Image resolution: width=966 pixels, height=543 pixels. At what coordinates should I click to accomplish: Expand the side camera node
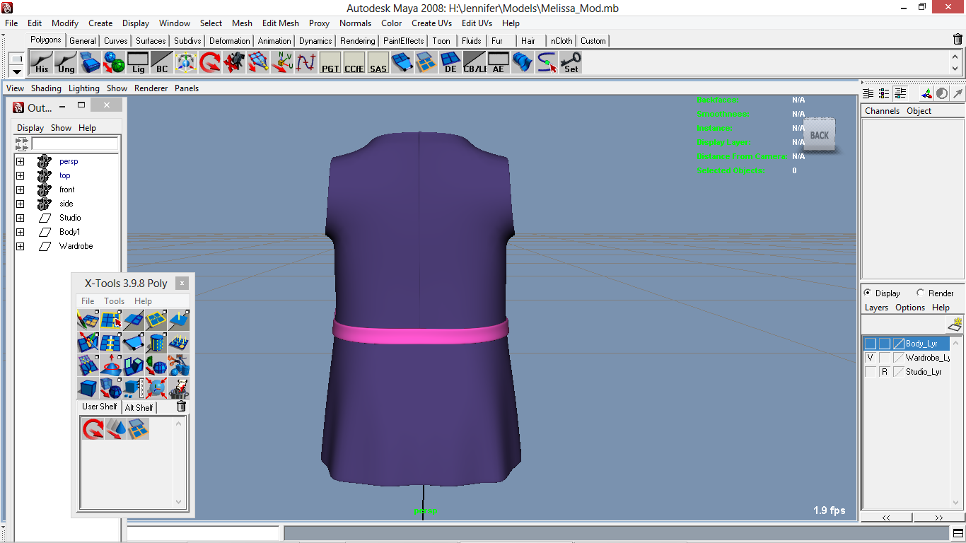coord(20,204)
